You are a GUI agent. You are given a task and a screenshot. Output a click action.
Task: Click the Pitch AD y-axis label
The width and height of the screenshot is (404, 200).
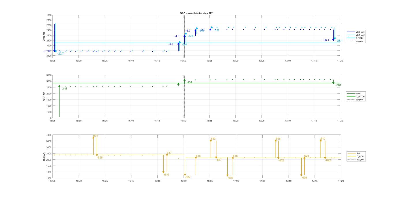pyautogui.click(x=44, y=96)
